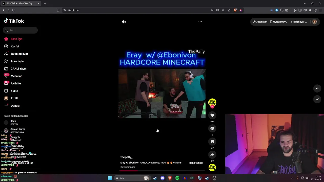The width and height of the screenshot is (324, 182).
Task: Click the Uygulamay... app button
Action: 278,22
